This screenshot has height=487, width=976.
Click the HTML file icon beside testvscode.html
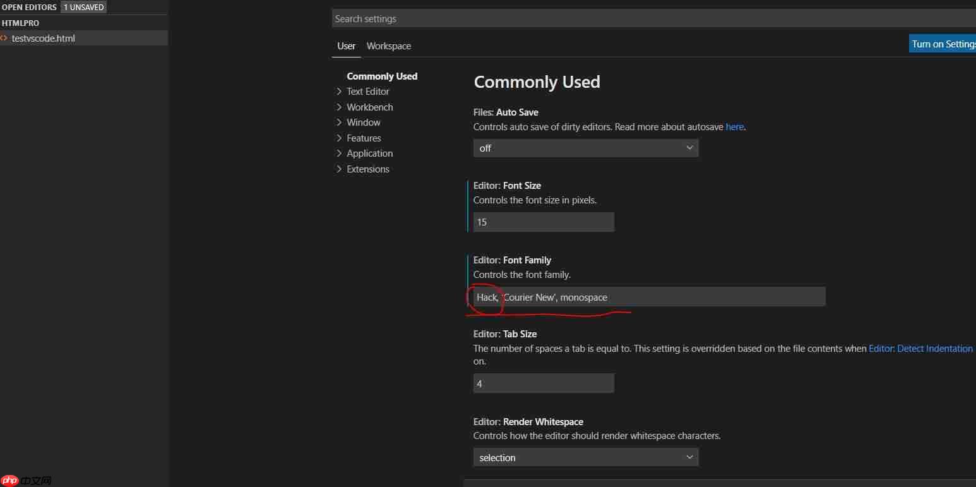[x=4, y=39]
